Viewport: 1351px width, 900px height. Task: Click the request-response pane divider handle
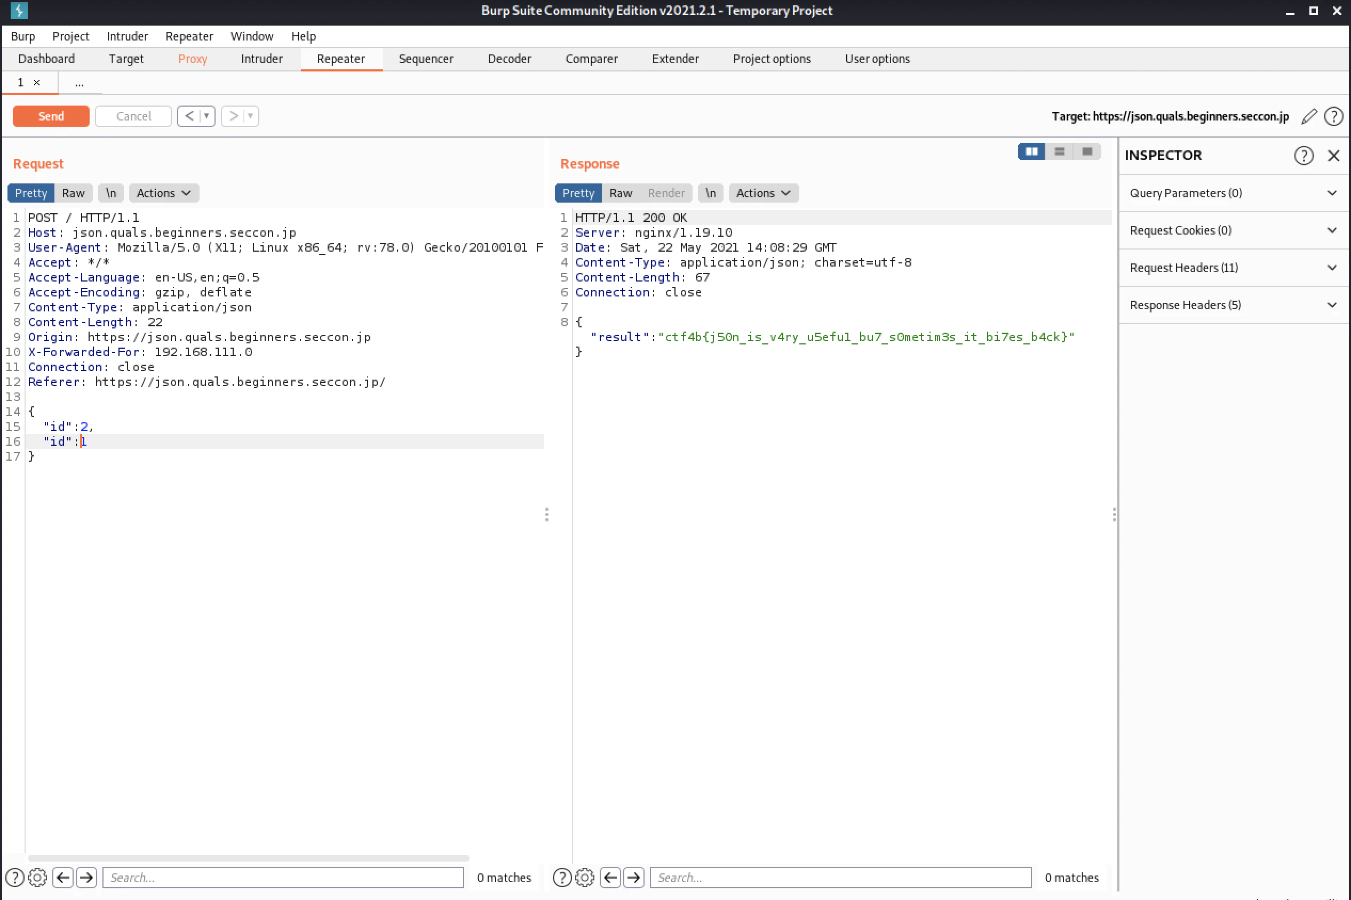(x=547, y=515)
